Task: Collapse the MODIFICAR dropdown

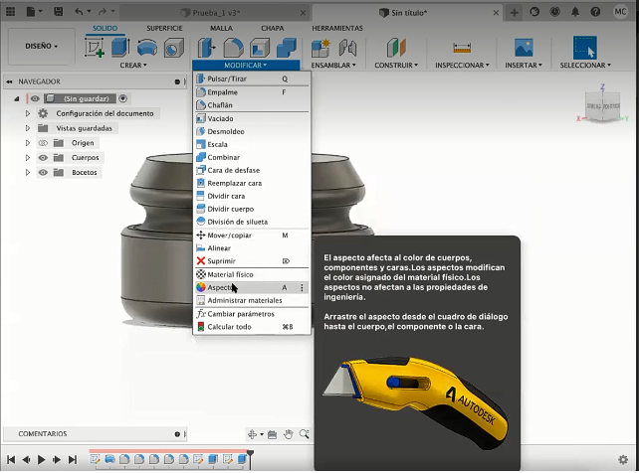Action: [246, 65]
